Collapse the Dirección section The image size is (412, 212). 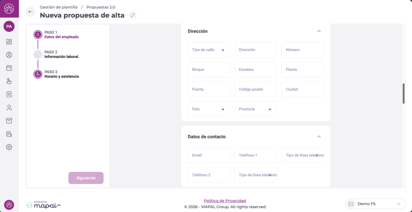(319, 31)
